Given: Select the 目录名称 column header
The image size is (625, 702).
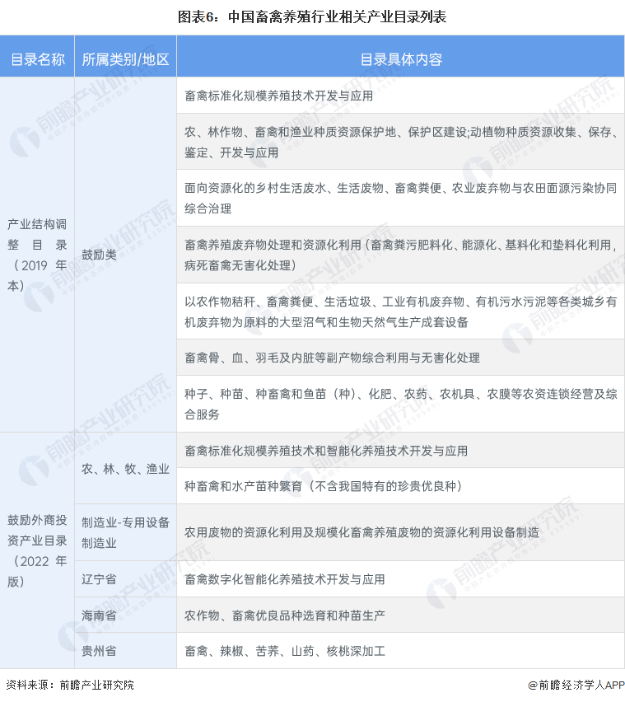Looking at the screenshot, I should click(37, 59).
